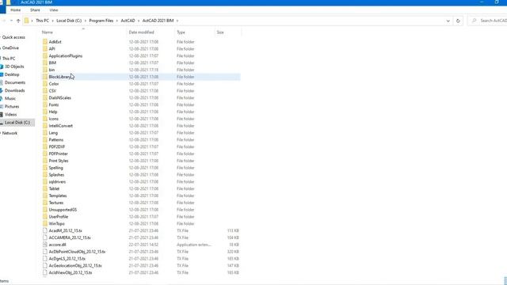Open the Home ribbon tab
The width and height of the screenshot is (507, 285).
pyautogui.click(x=16, y=10)
